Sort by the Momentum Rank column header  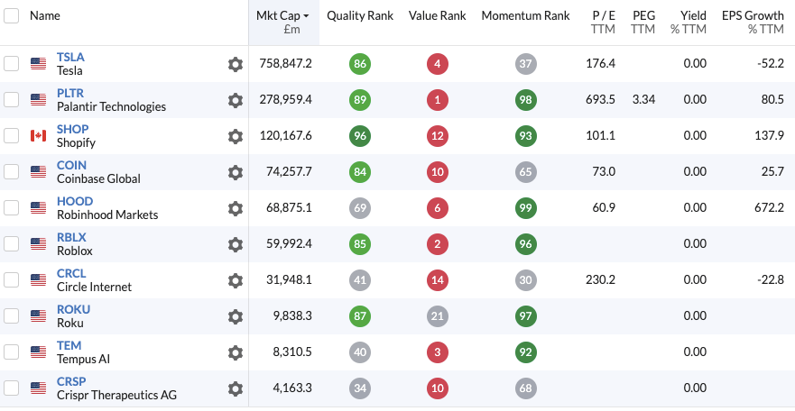(525, 16)
